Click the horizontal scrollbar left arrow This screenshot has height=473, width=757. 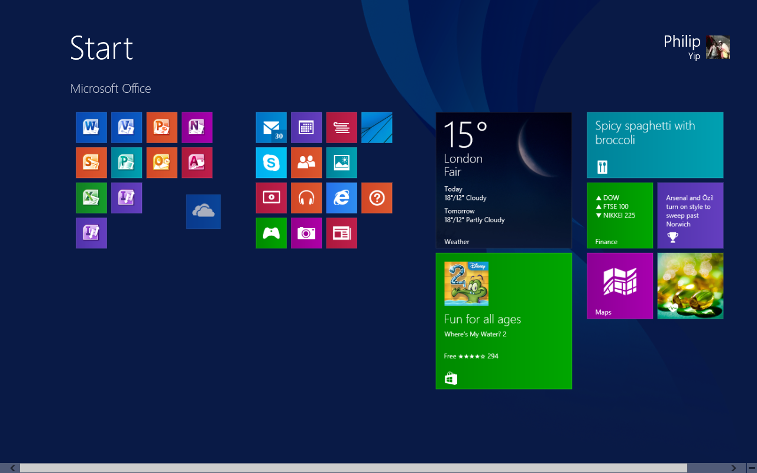click(x=12, y=468)
